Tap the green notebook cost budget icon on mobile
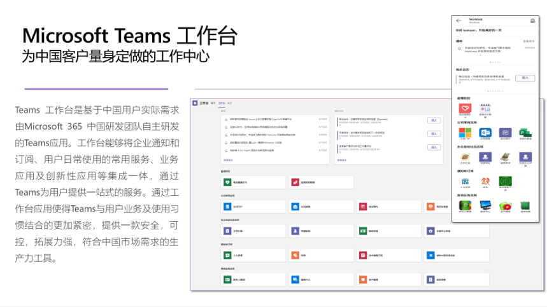This screenshot has height=307, width=547. [525, 206]
